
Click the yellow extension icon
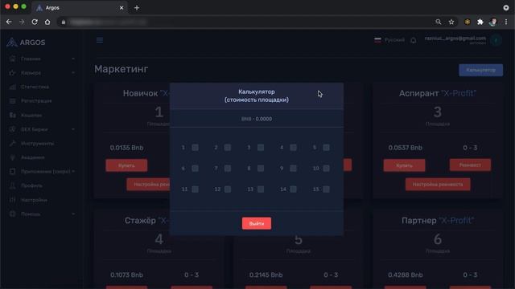tap(468, 22)
